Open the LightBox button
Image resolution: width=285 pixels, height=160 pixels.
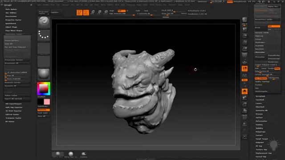pos(57,12)
